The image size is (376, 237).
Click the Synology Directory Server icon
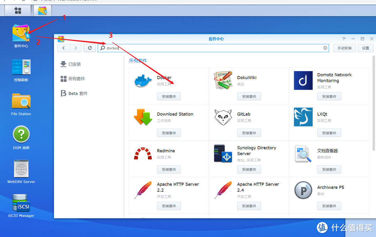(223, 153)
